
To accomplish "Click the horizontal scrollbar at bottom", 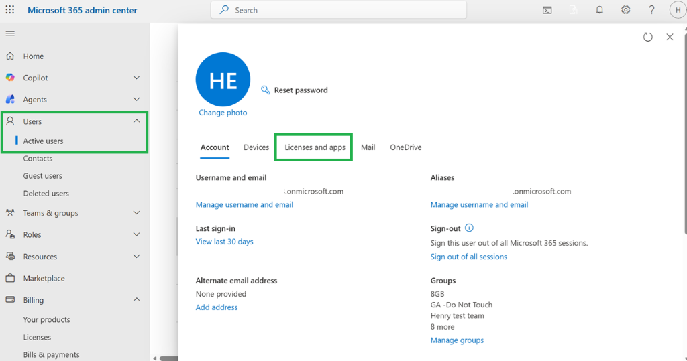I will pyautogui.click(x=168, y=358).
